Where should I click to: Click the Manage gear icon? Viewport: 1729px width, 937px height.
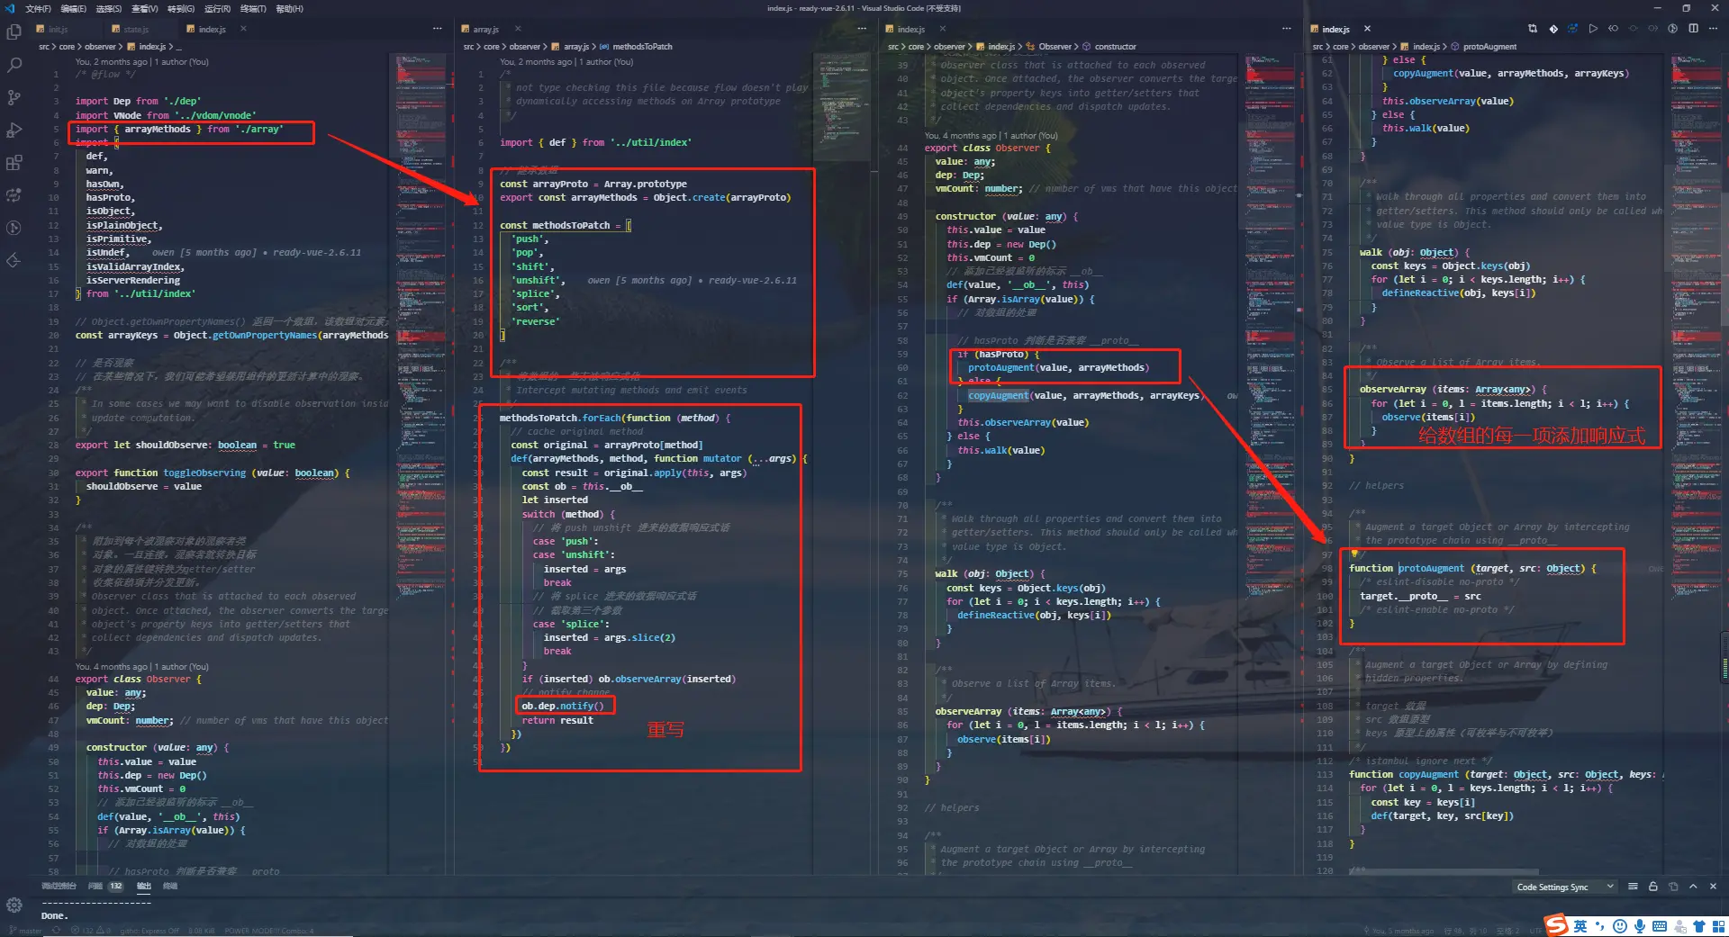[x=14, y=905]
